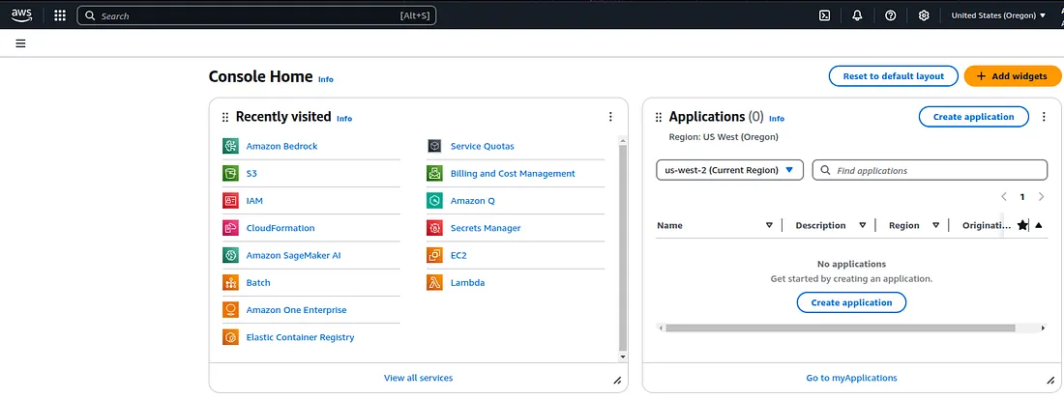Open the Elastic Container Registry link
Image resolution: width=1064 pixels, height=399 pixels.
click(x=300, y=336)
